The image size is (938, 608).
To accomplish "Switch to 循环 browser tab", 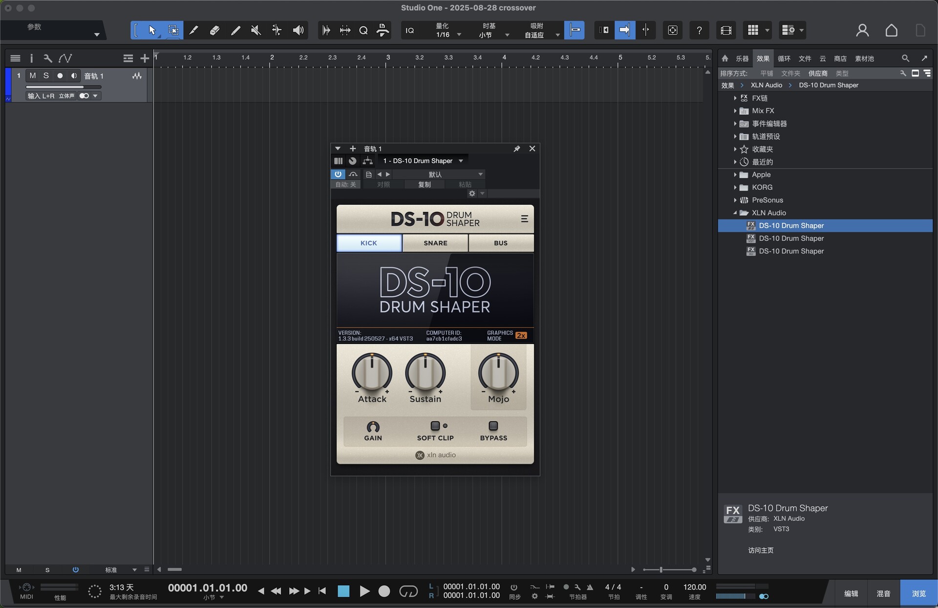I will 784,59.
